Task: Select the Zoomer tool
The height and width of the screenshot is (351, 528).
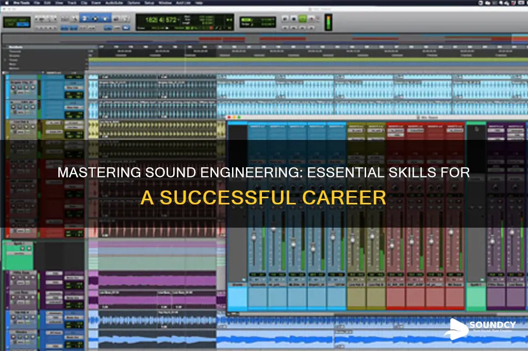Action: (x=74, y=19)
